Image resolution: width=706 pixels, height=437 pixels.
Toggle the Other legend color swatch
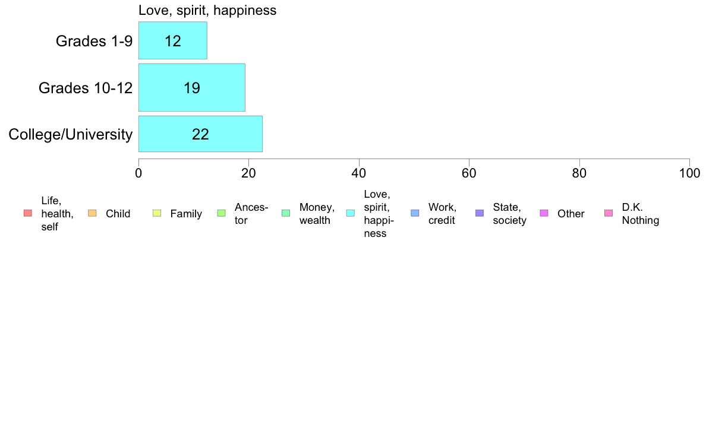click(x=544, y=213)
